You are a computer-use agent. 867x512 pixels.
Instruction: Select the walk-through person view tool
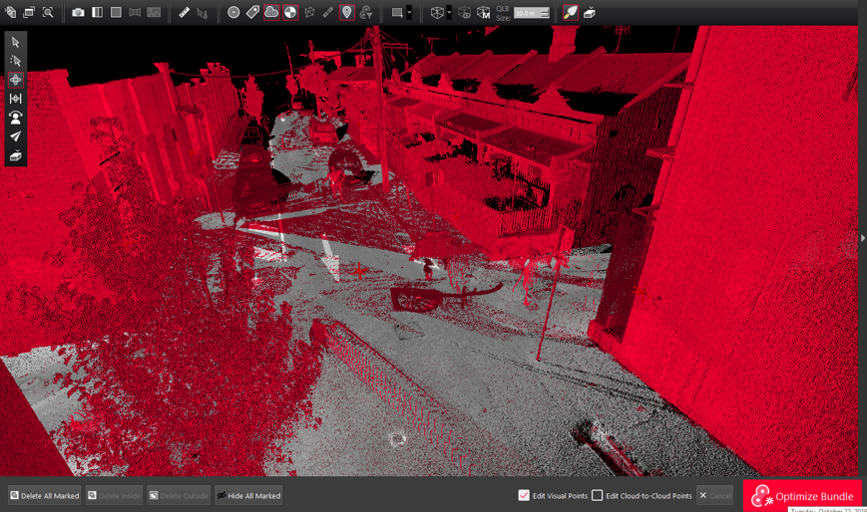[15, 118]
